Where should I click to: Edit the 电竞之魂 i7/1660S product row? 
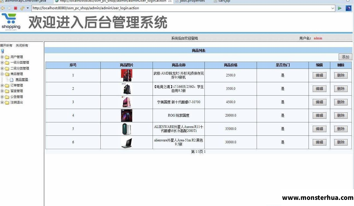(319, 89)
